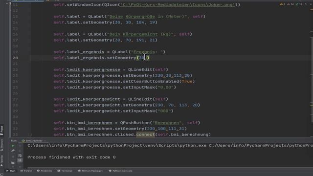Go to previous highlighted error arrow
The width and height of the screenshot is (313, 176).
click(306, 4)
